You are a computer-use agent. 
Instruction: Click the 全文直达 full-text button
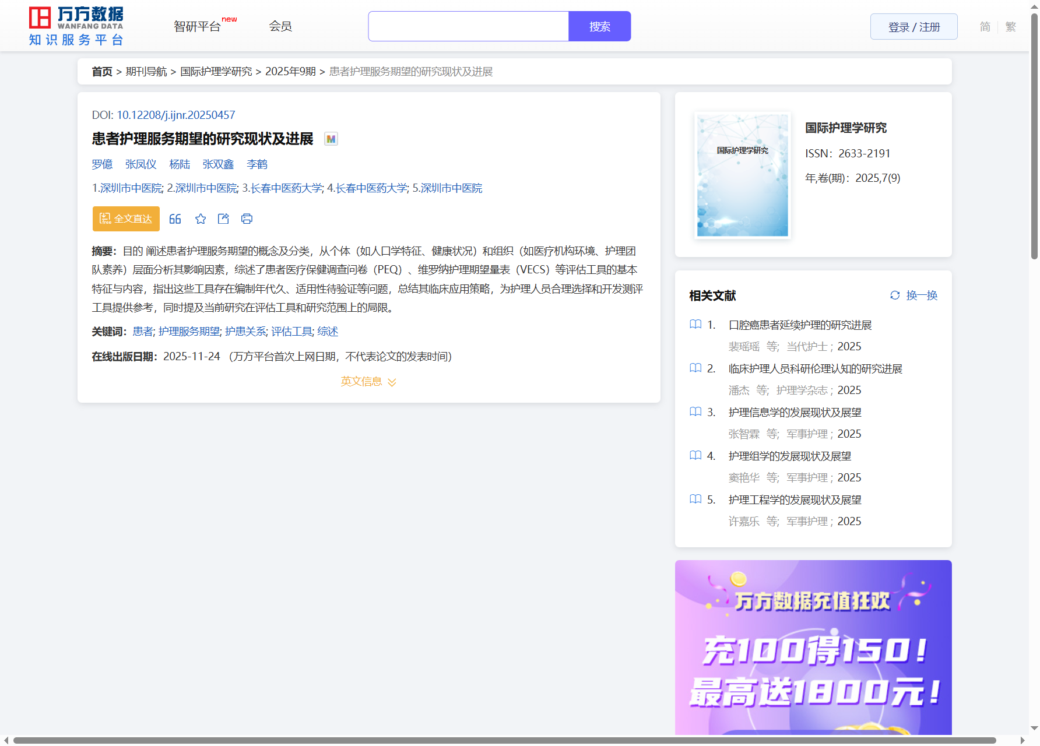click(126, 219)
